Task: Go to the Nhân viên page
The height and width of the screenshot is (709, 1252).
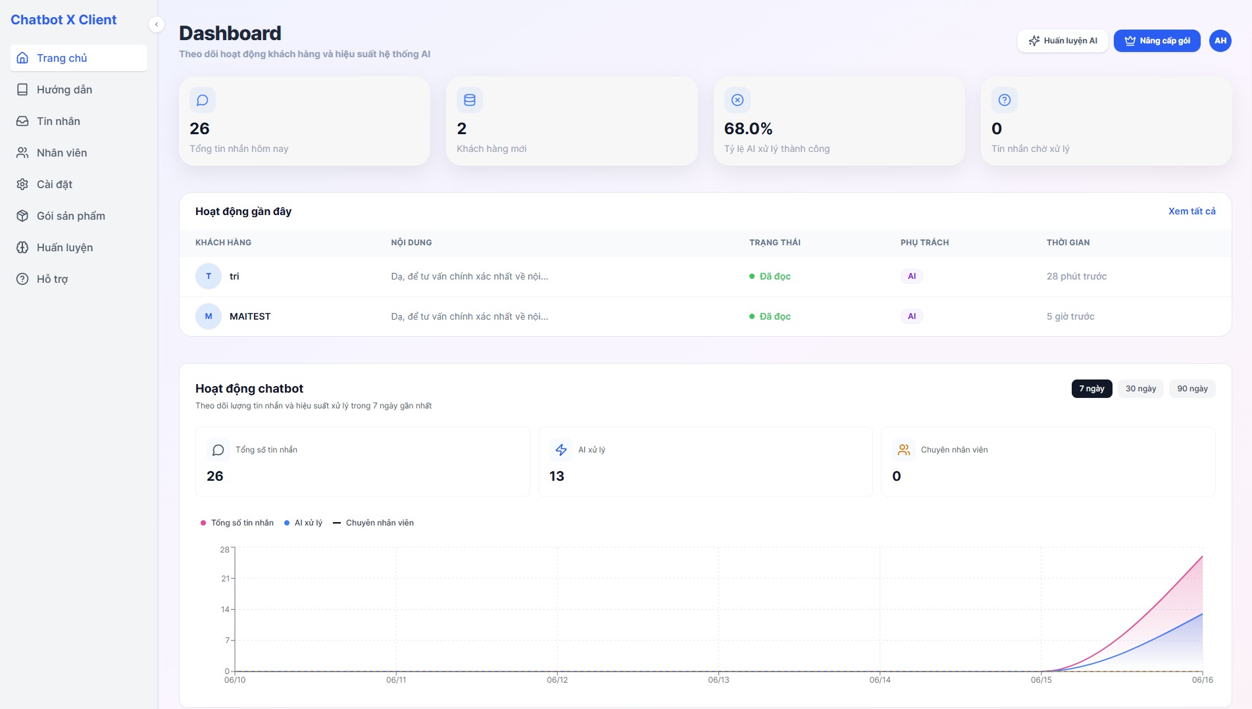Action: [x=78, y=153]
